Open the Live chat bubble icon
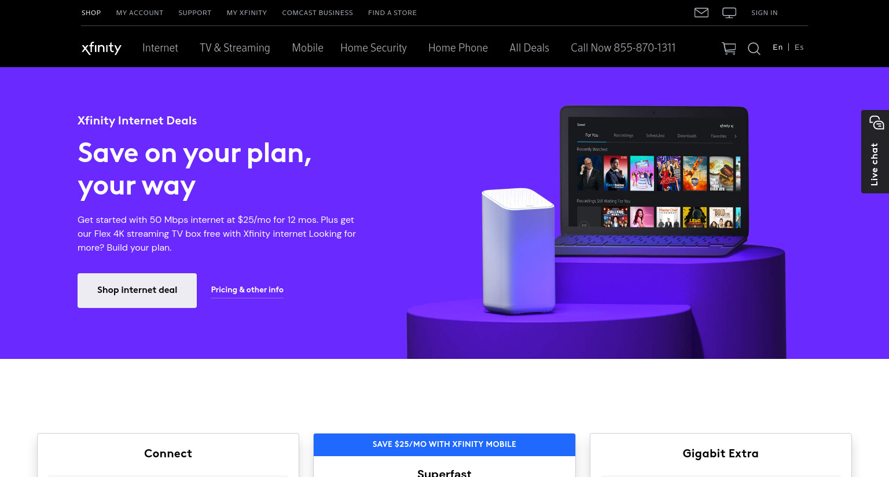This screenshot has width=889, height=477. (876, 123)
